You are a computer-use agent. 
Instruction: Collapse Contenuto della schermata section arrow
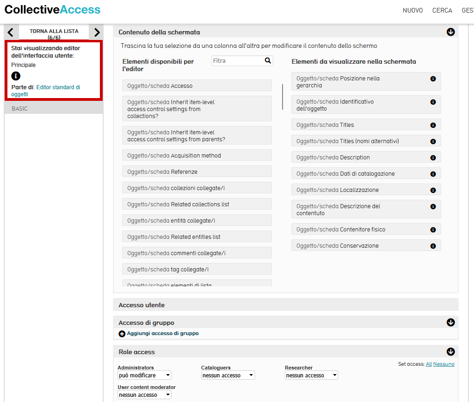coord(450,32)
